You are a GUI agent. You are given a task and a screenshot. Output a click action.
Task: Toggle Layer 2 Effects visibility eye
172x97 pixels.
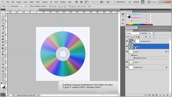[132, 56]
